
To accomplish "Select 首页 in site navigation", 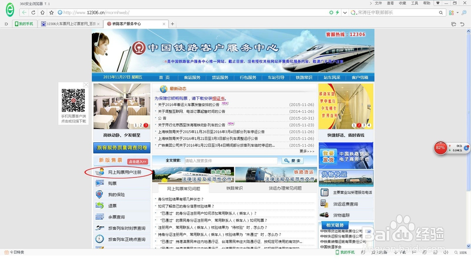I will coord(164,78).
